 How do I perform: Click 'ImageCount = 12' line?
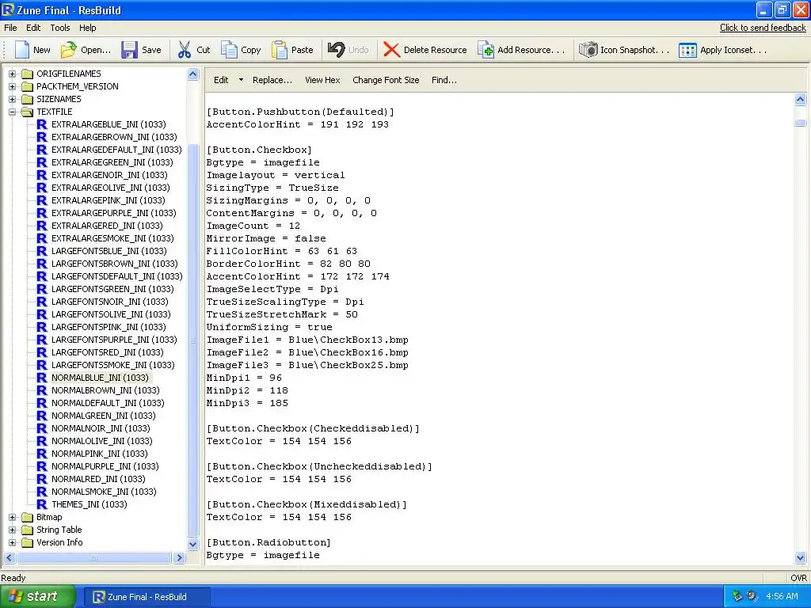pyautogui.click(x=253, y=226)
